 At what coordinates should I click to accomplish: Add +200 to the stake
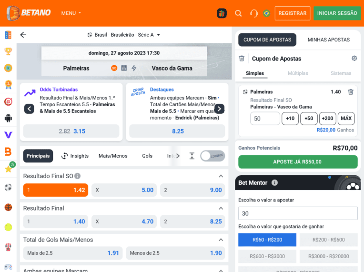327,118
